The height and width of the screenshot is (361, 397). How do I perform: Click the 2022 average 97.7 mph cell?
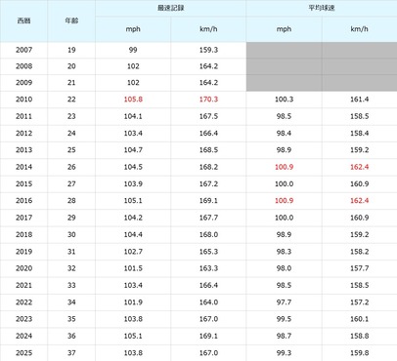[284, 302]
